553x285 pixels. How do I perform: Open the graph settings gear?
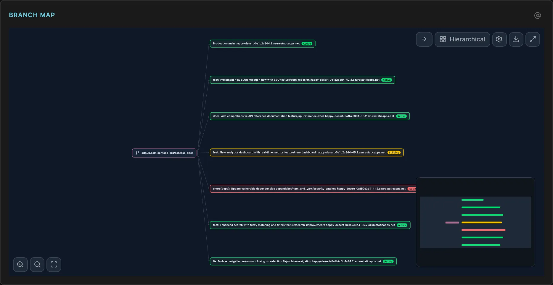[499, 39]
